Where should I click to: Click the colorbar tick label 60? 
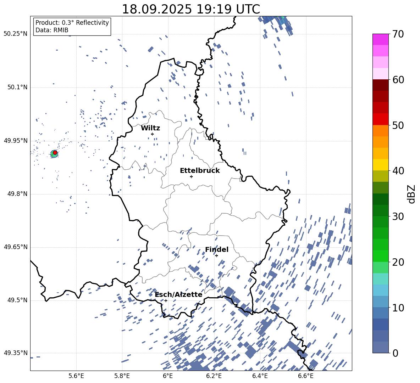[x=398, y=80]
